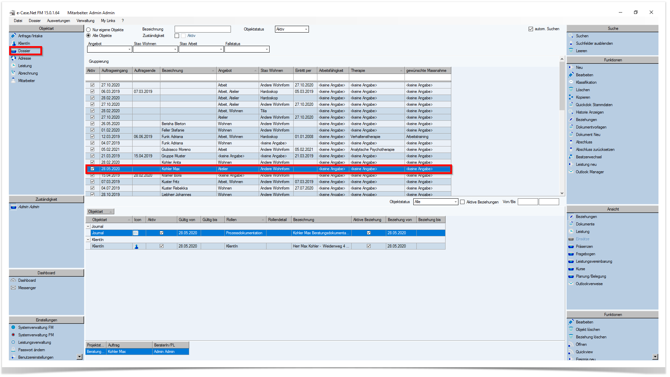670x377 pixels.
Task: Open the My Links menu
Action: (x=108, y=21)
